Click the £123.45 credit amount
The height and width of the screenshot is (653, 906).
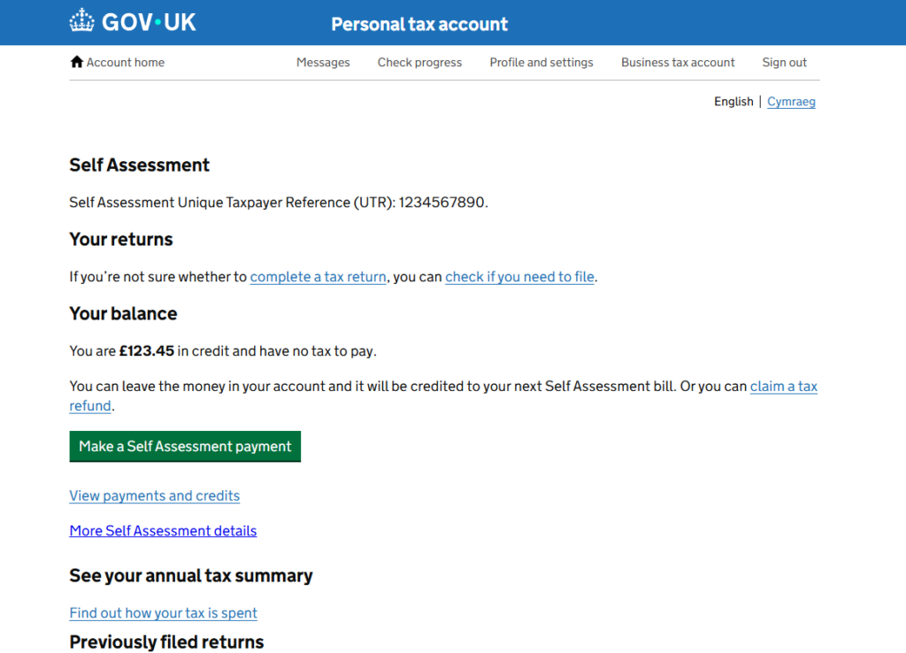click(x=147, y=351)
